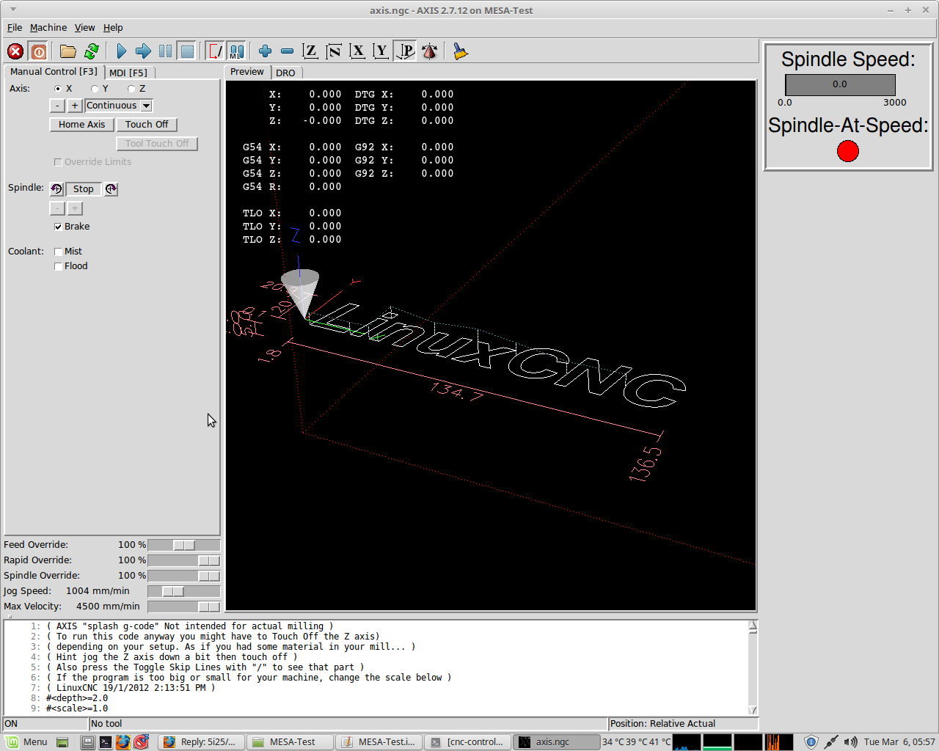The image size is (939, 751).
Task: Switch to front Y view
Action: pos(381,51)
